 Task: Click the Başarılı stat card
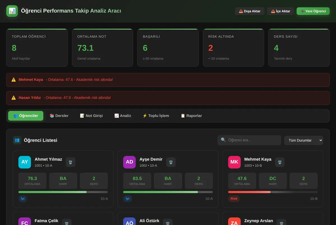tap(168, 48)
